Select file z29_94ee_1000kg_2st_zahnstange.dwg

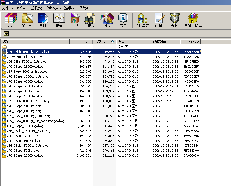tap(101, 121)
